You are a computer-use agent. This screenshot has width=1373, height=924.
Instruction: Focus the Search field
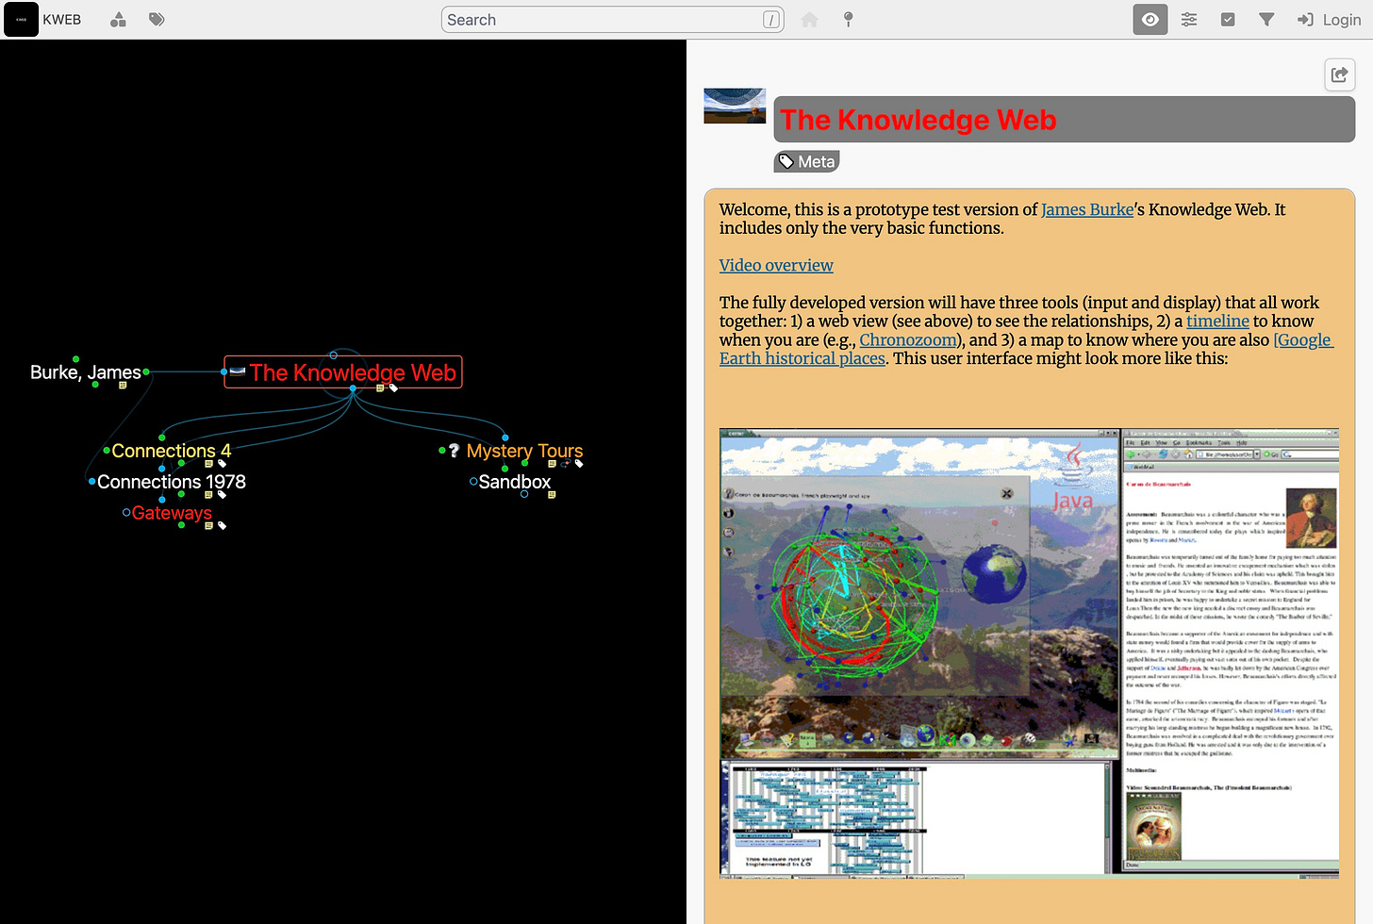[612, 20]
